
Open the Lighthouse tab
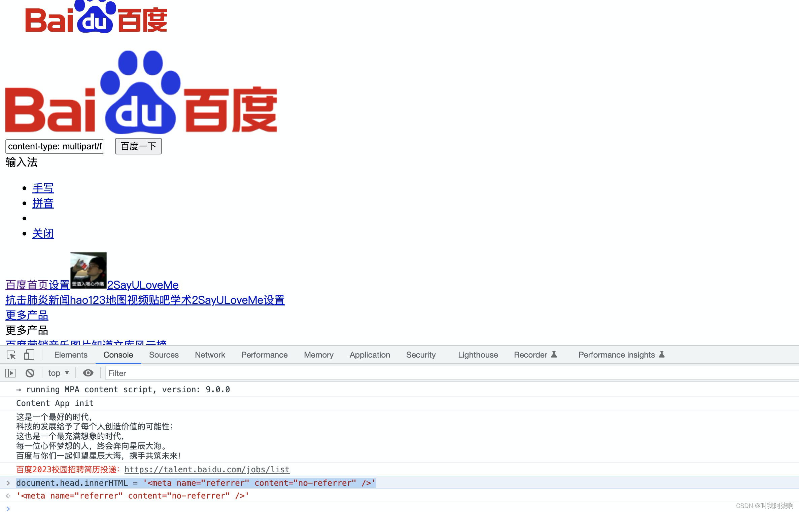click(478, 355)
